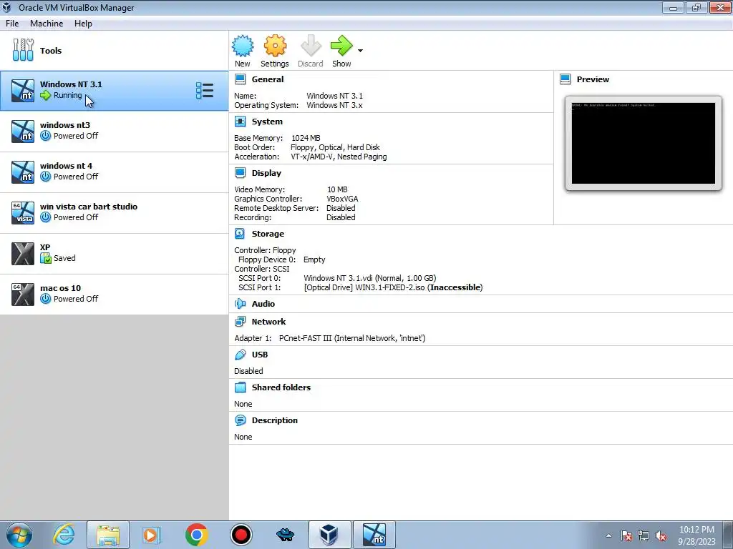Open the General settings header link
This screenshot has height=549, width=733.
(268, 79)
